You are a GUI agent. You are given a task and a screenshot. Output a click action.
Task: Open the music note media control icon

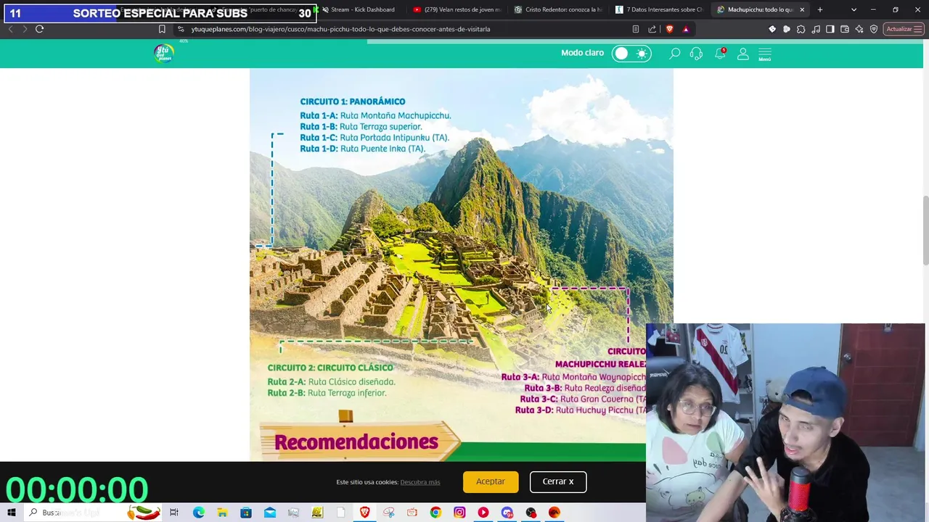(x=816, y=29)
